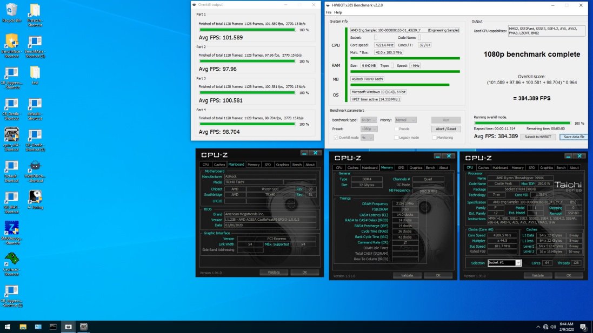This screenshot has height=333, width=593.
Task: Check the Monitoring checkbox
Action: [x=434, y=138]
